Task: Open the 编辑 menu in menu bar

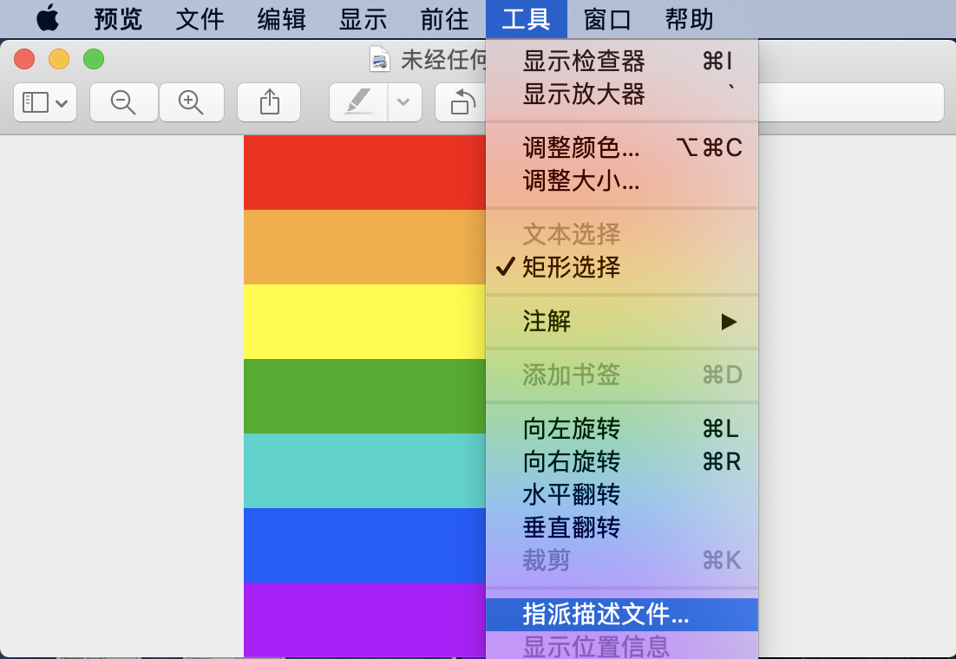Action: tap(281, 18)
